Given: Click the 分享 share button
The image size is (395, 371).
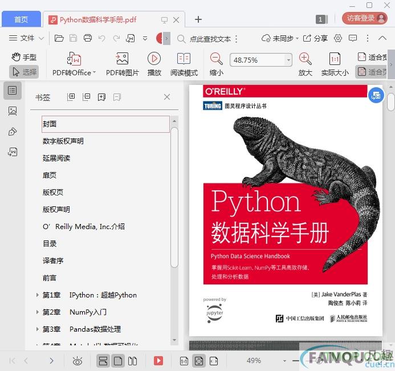Looking at the screenshot, I should click(315, 38).
